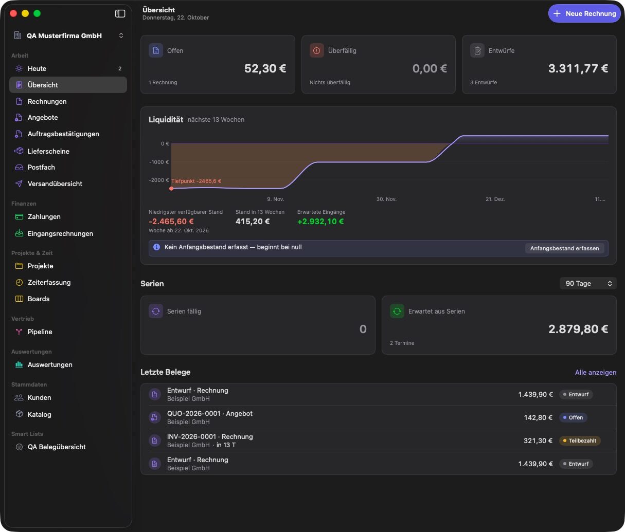Click the 30. Nov. axis label

pos(386,199)
